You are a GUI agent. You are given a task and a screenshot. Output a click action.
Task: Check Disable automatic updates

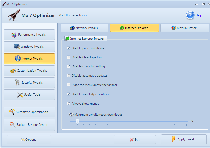click(69, 75)
